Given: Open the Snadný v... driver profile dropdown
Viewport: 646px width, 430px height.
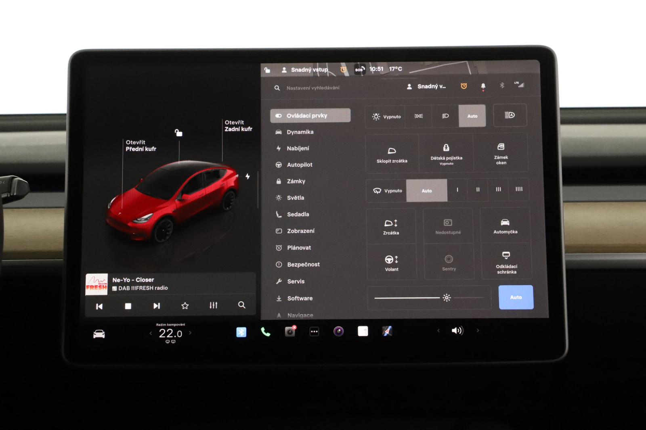Looking at the screenshot, I should (427, 86).
